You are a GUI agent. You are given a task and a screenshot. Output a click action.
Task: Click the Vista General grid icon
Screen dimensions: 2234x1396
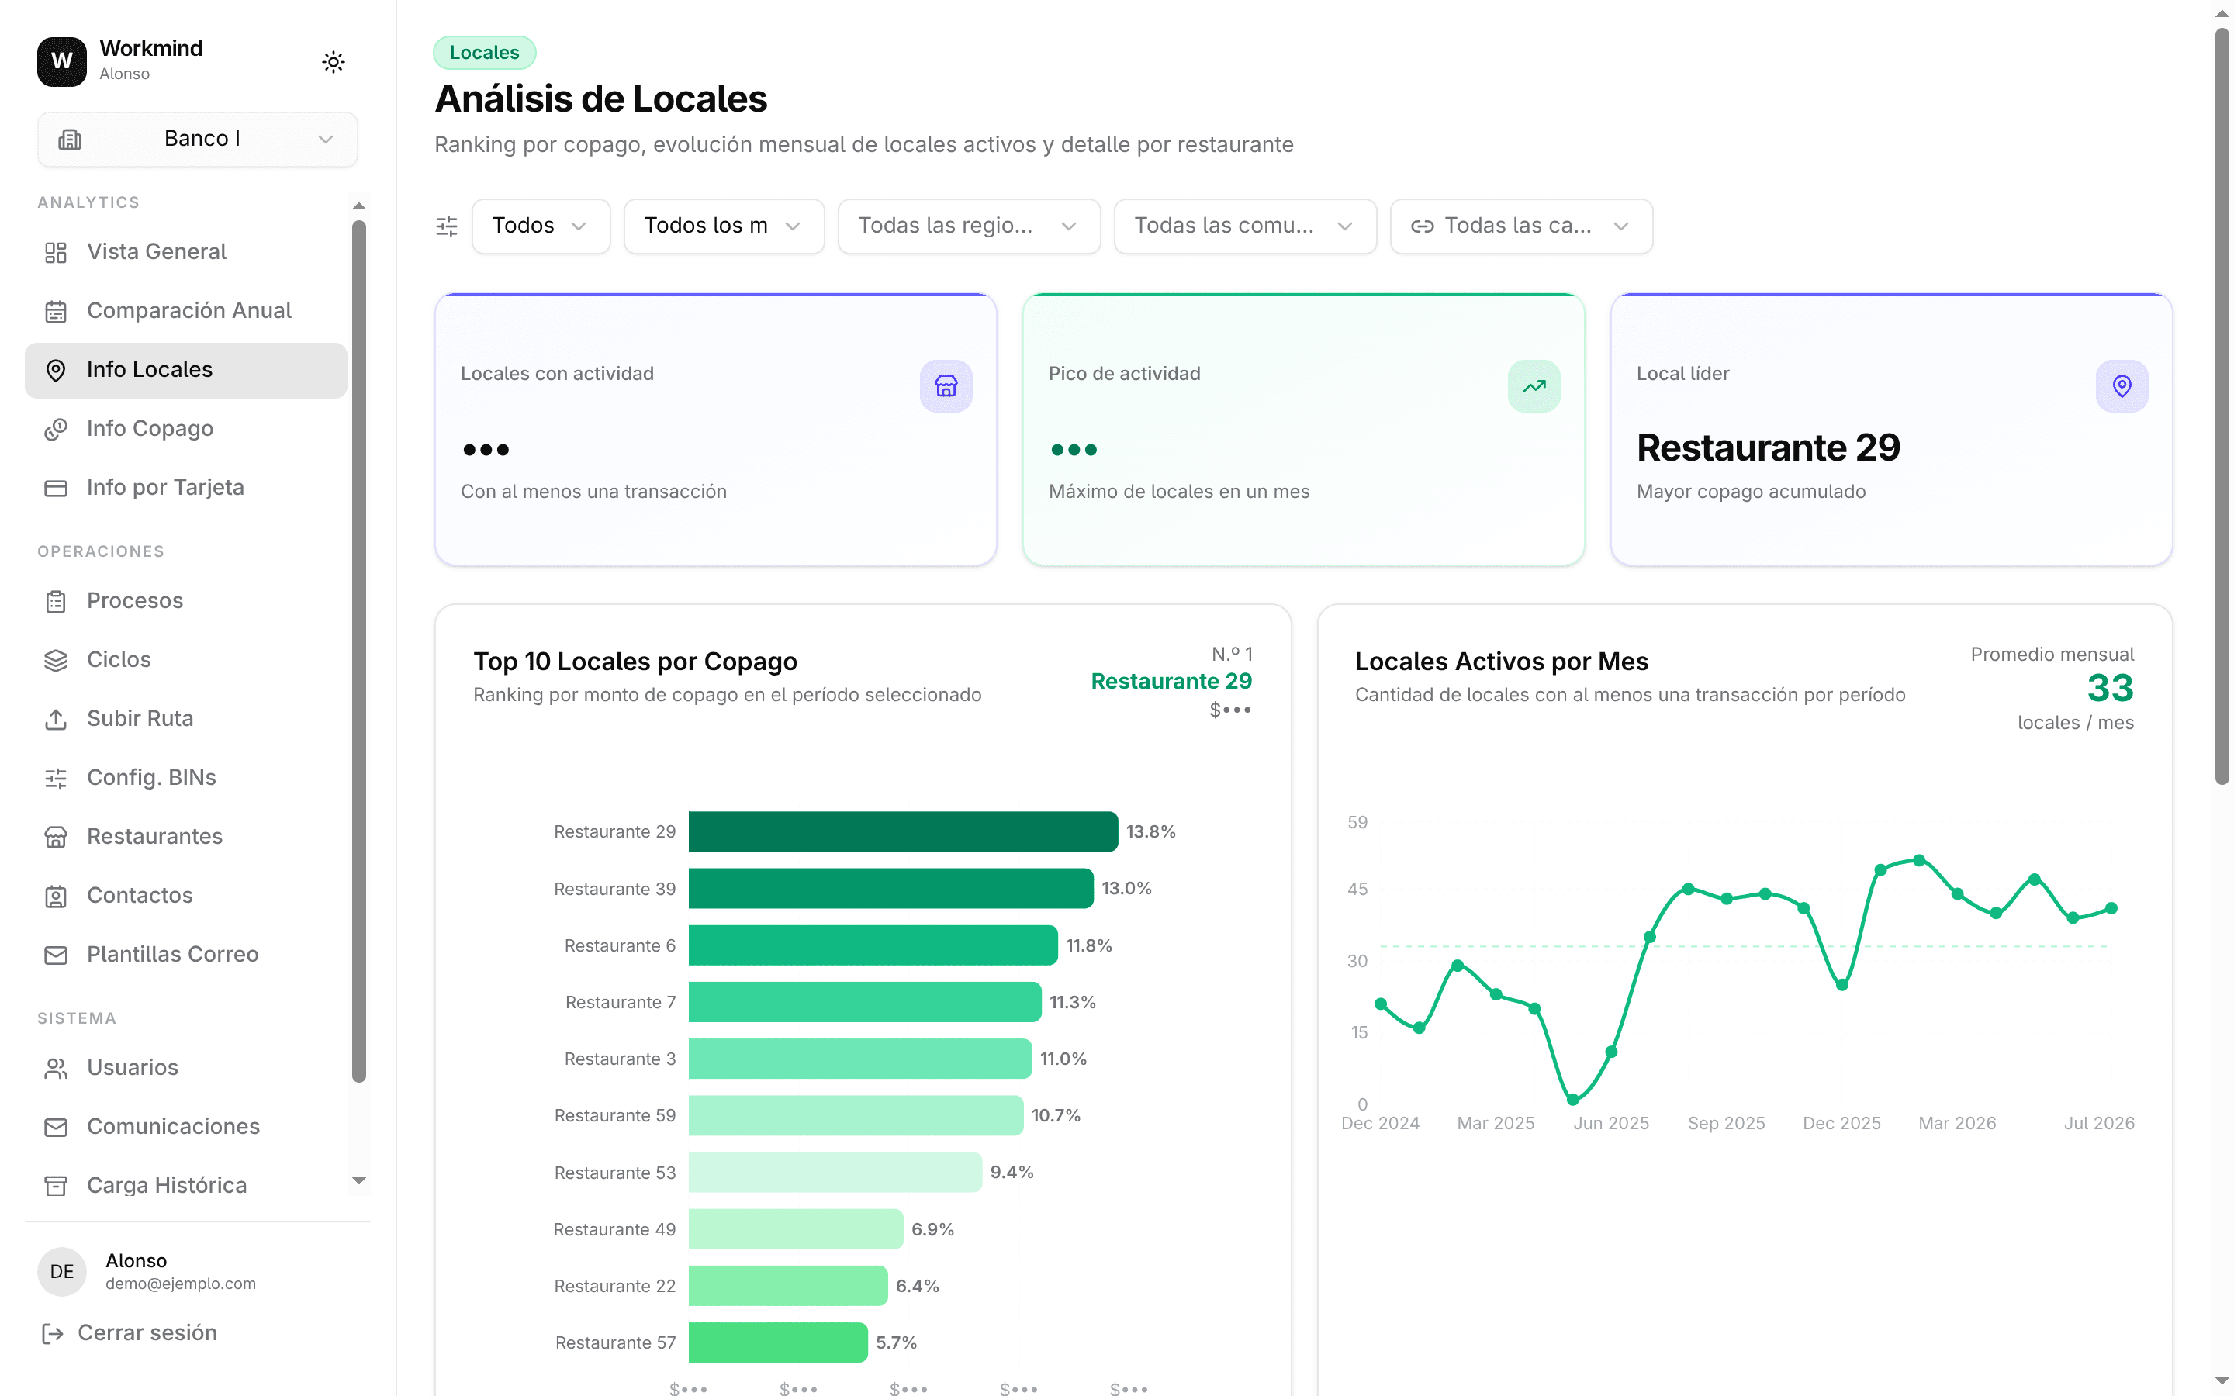[57, 252]
